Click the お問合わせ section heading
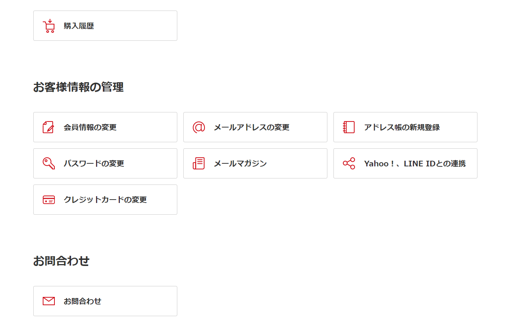Viewport: 513px width, 332px height. tap(61, 261)
